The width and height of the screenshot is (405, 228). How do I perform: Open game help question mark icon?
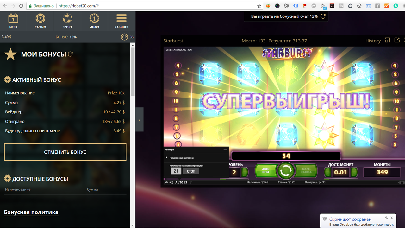[191, 182]
